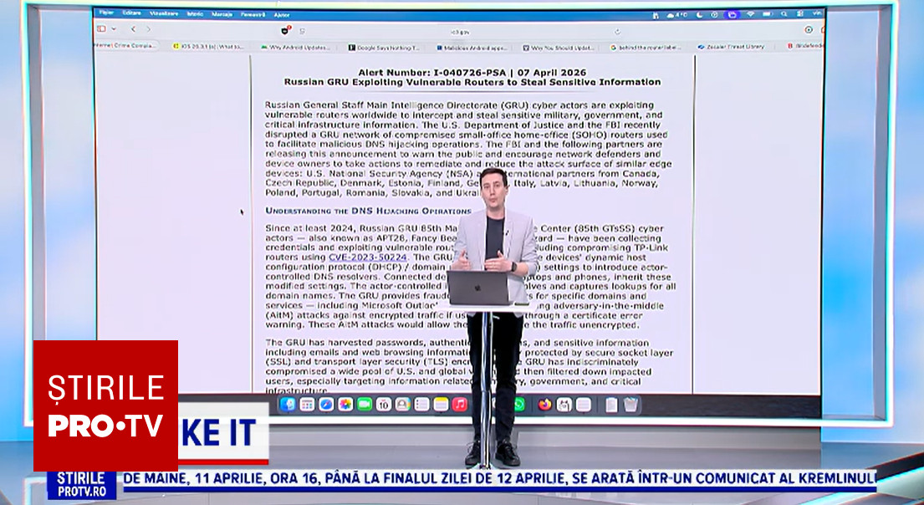Open FaceTime from the Dock
This screenshot has width=924, height=505.
pos(365,405)
